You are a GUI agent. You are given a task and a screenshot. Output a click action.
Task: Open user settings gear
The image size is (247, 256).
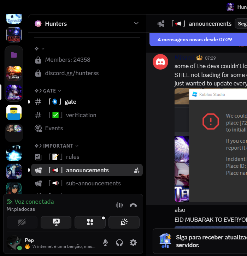point(133,243)
